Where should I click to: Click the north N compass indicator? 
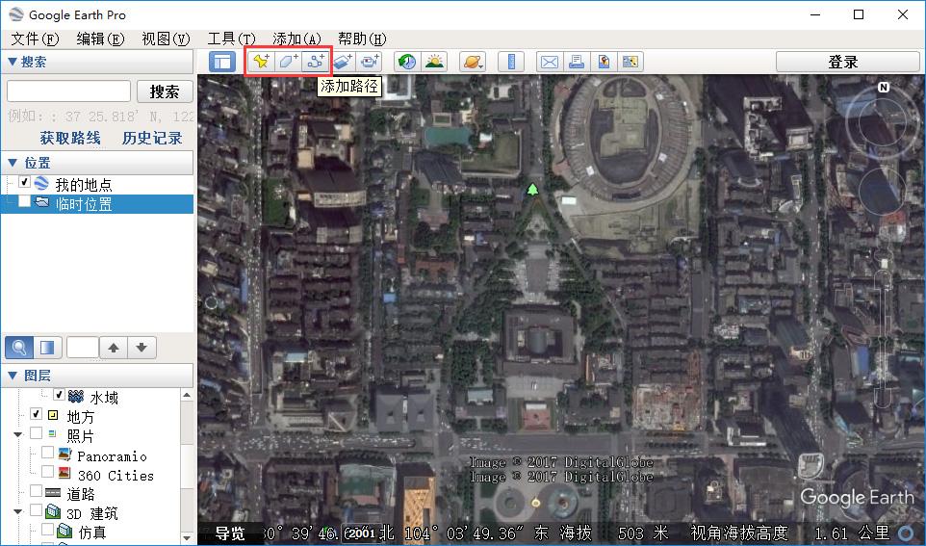click(884, 88)
